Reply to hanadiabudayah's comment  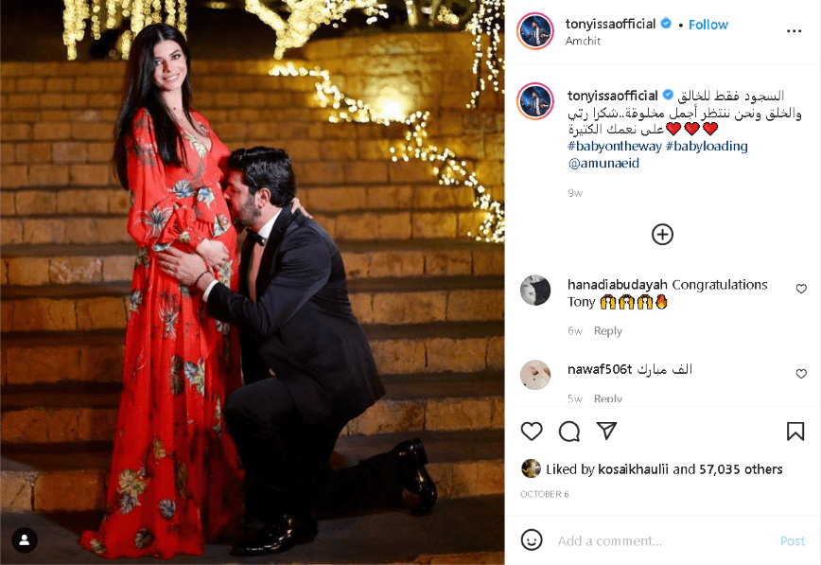(608, 330)
